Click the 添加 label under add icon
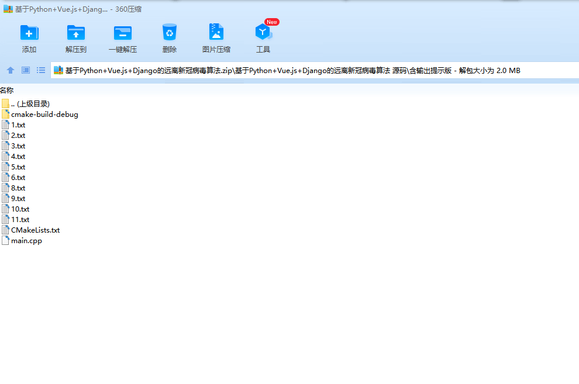Screen dimensions: 579x384 pyautogui.click(x=29, y=50)
